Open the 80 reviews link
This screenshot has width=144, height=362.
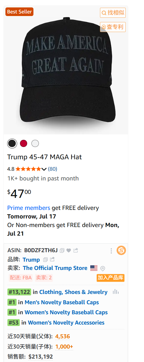[53, 169]
